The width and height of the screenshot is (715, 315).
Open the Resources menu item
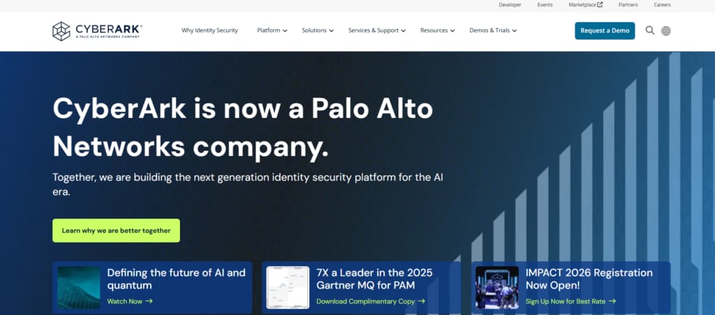click(x=434, y=31)
